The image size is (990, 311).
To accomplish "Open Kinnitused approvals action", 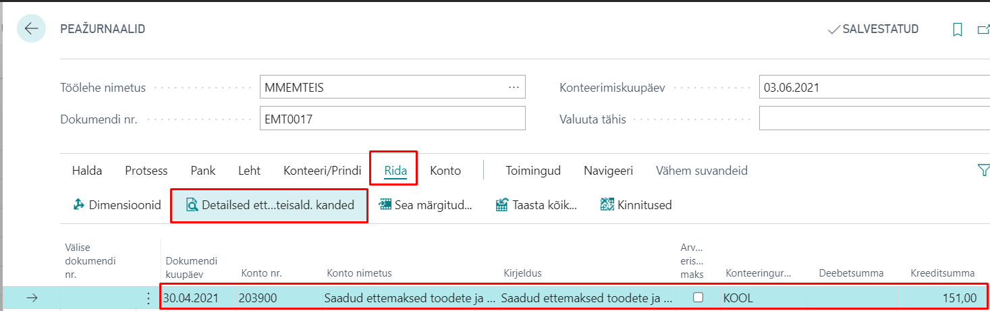I will coord(636,205).
